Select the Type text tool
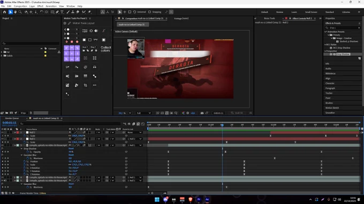 pos(62,12)
